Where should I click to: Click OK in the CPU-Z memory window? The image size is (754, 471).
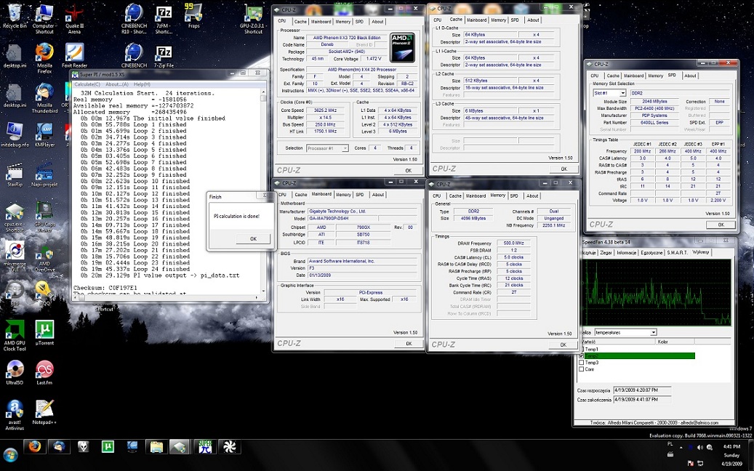(563, 345)
